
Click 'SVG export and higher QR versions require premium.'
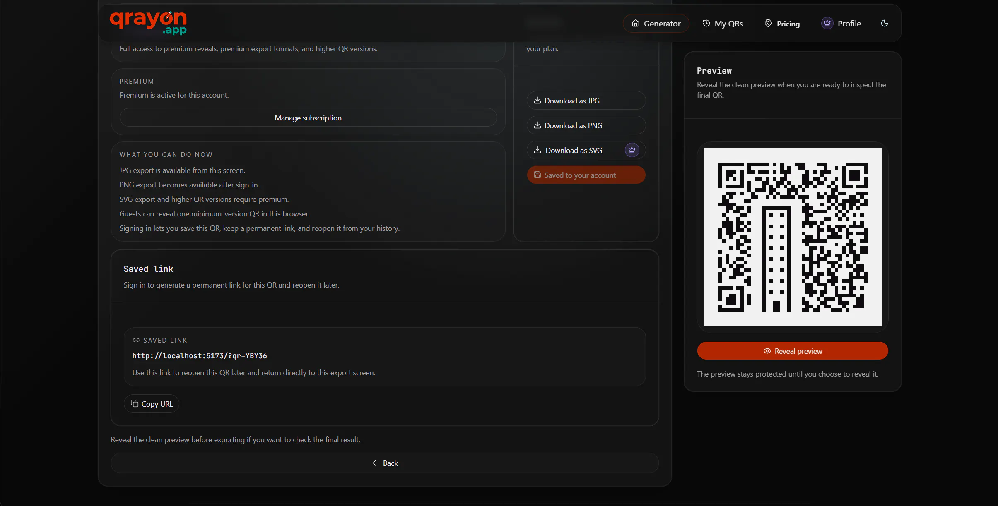(x=204, y=199)
